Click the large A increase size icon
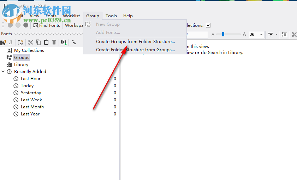Image resolution: width=297 pixels, height=180 pixels. click(x=244, y=35)
